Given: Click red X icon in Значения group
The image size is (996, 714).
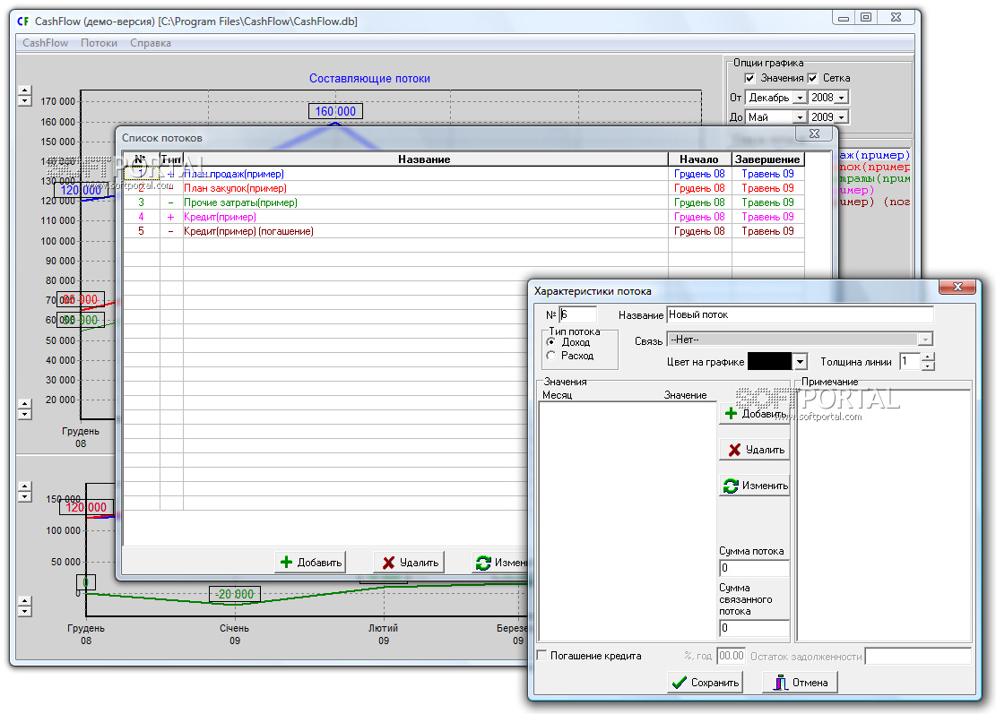Looking at the screenshot, I should coord(734,450).
